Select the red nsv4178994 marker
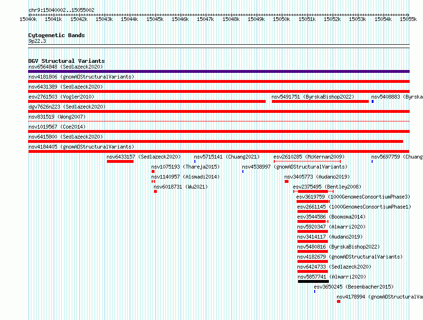Image resolution: width=423 pixels, height=320 pixels. click(338, 301)
